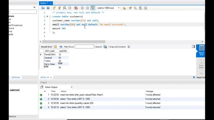Click the Formal Shirt row selector arrow

pos(41,55)
